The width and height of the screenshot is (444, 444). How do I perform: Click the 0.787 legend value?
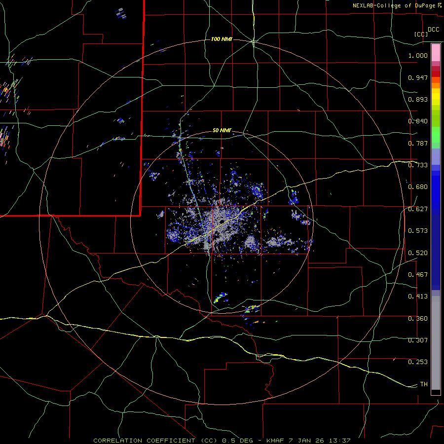[418, 143]
